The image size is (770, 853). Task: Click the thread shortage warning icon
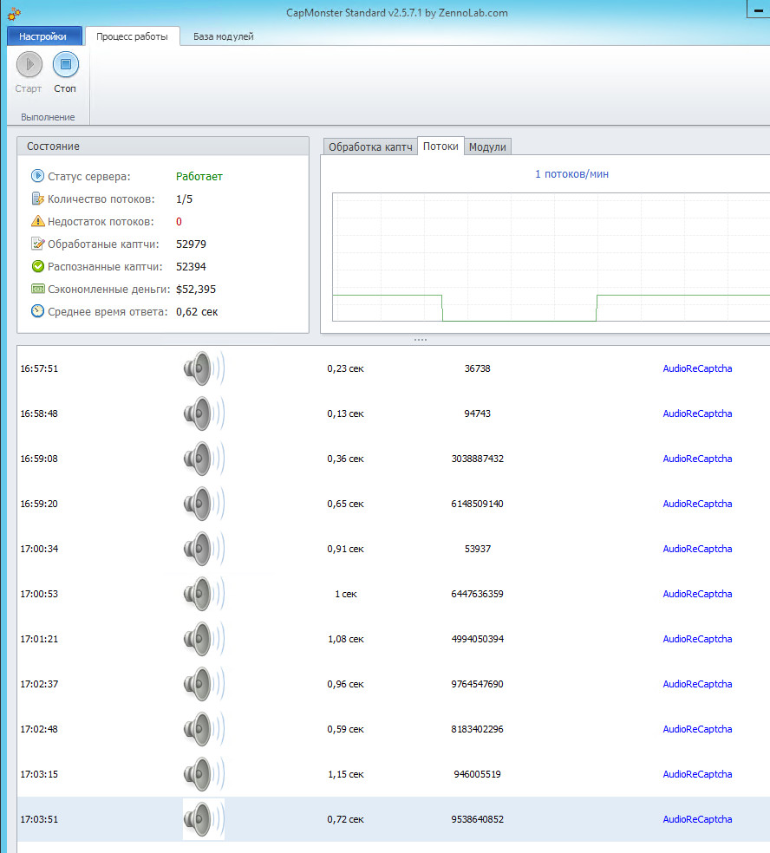37,221
